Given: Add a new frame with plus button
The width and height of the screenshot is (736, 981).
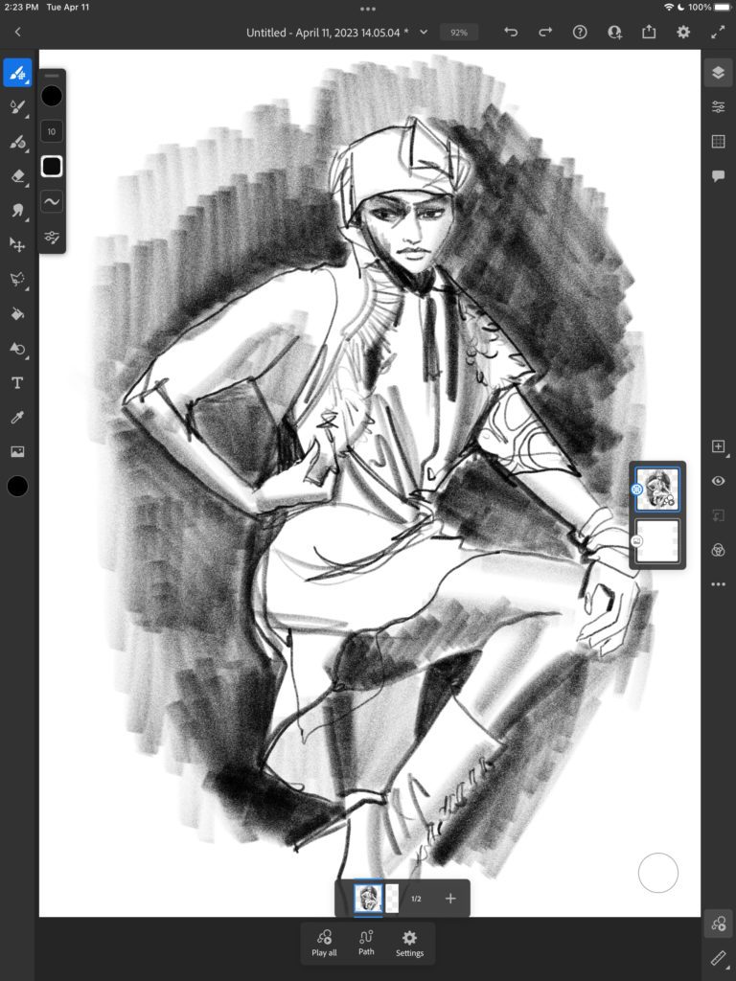Looking at the screenshot, I should pyautogui.click(x=450, y=899).
